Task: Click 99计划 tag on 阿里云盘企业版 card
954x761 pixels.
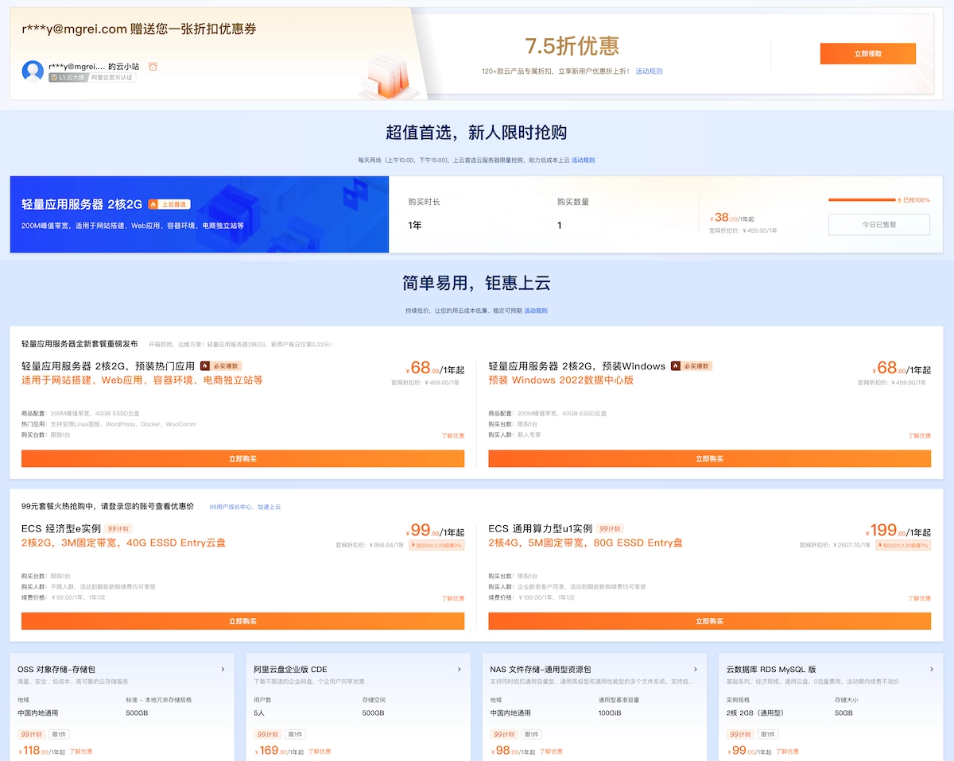Action: tap(267, 735)
